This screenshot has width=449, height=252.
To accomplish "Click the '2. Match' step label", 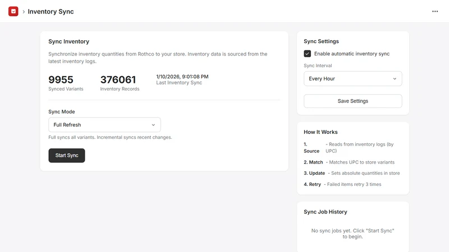I will click(313, 162).
